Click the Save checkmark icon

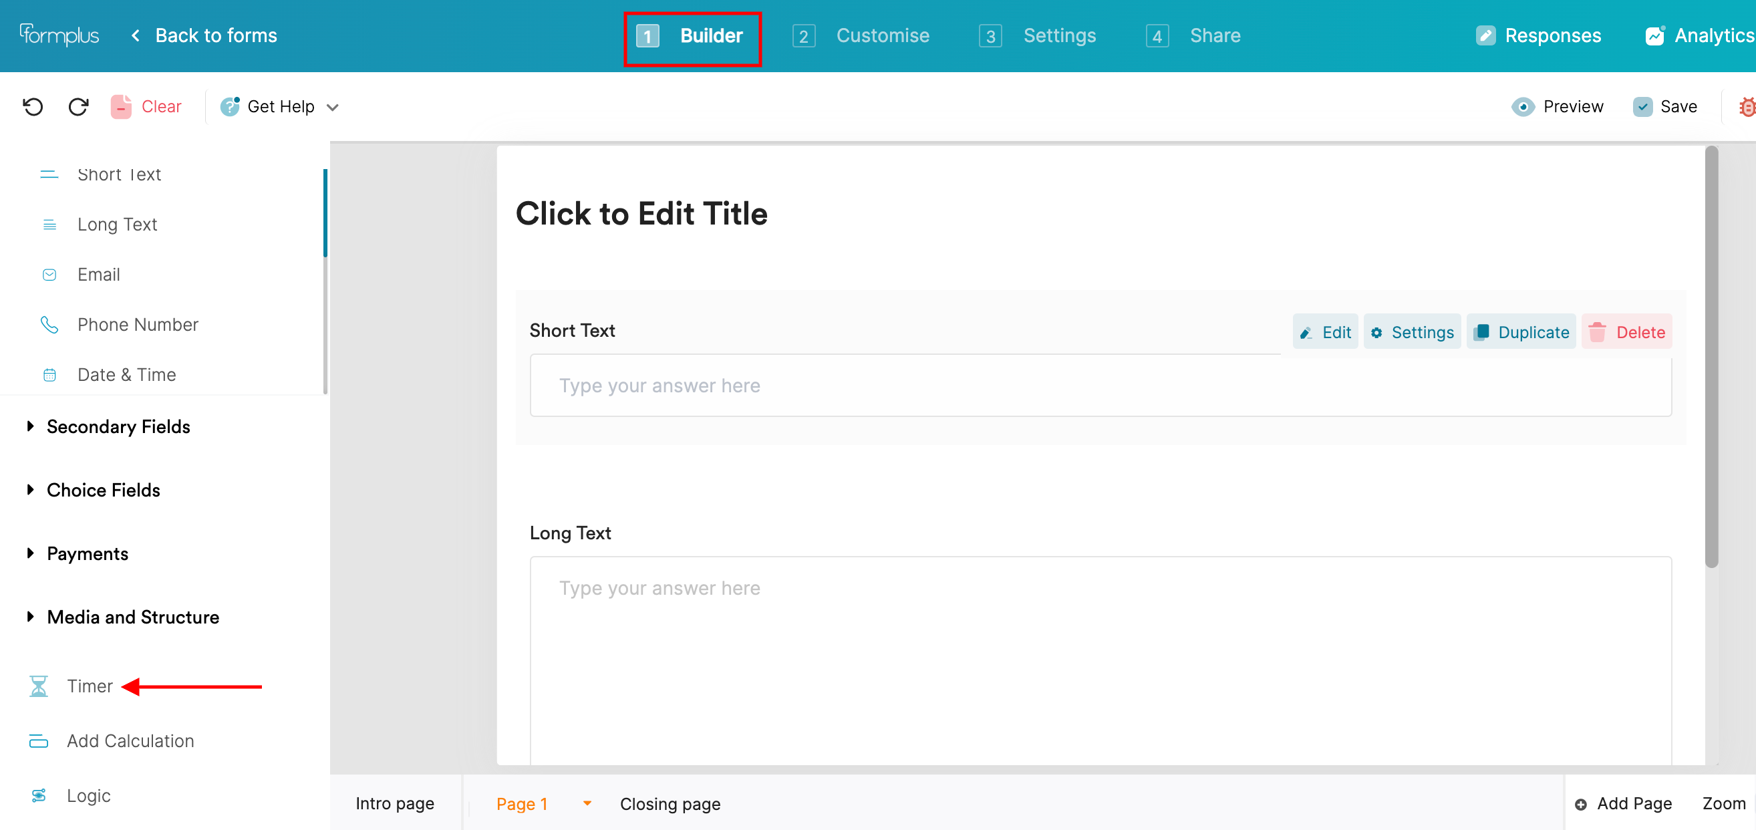pyautogui.click(x=1643, y=107)
